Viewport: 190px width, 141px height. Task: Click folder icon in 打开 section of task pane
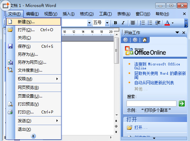point(130,127)
